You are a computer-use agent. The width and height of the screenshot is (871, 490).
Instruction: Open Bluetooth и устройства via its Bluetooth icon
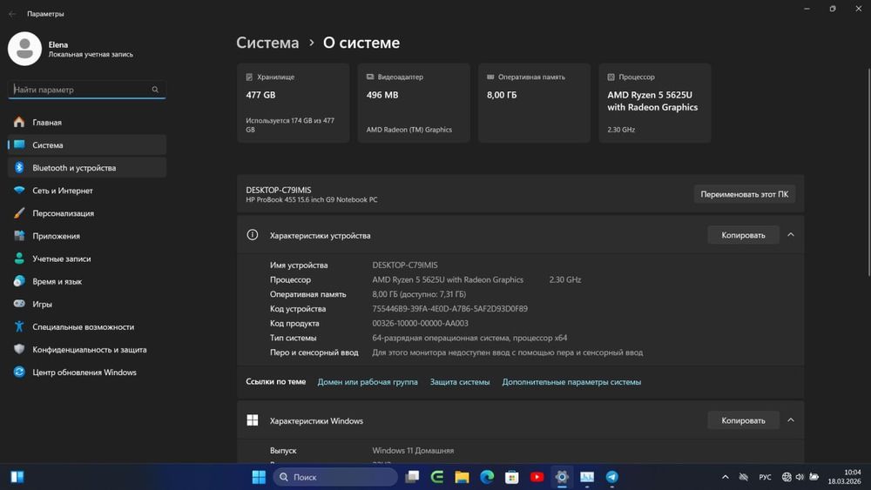click(19, 168)
